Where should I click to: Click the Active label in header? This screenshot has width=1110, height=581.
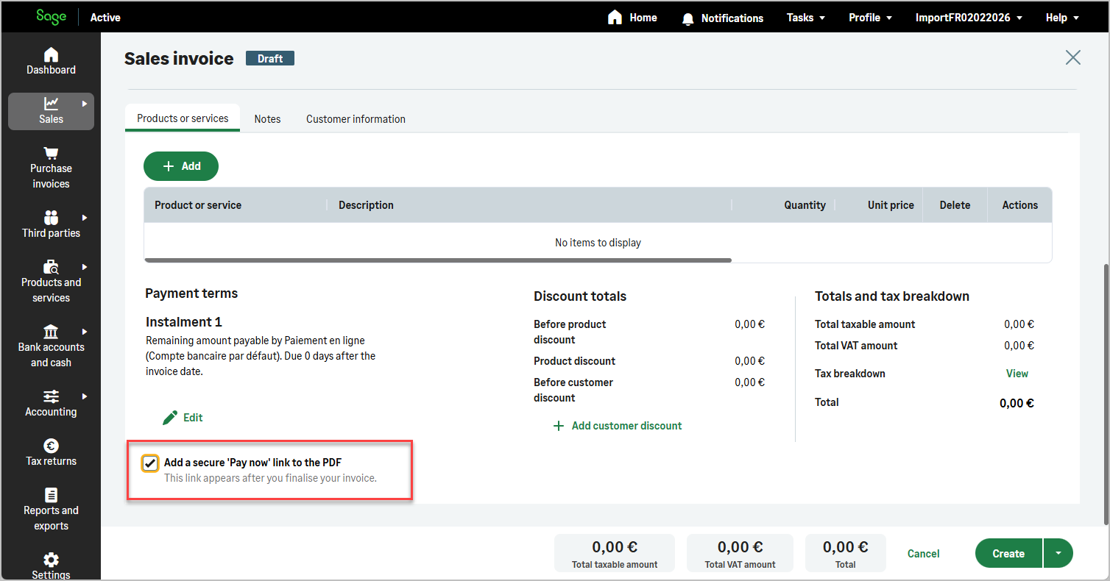105,18
